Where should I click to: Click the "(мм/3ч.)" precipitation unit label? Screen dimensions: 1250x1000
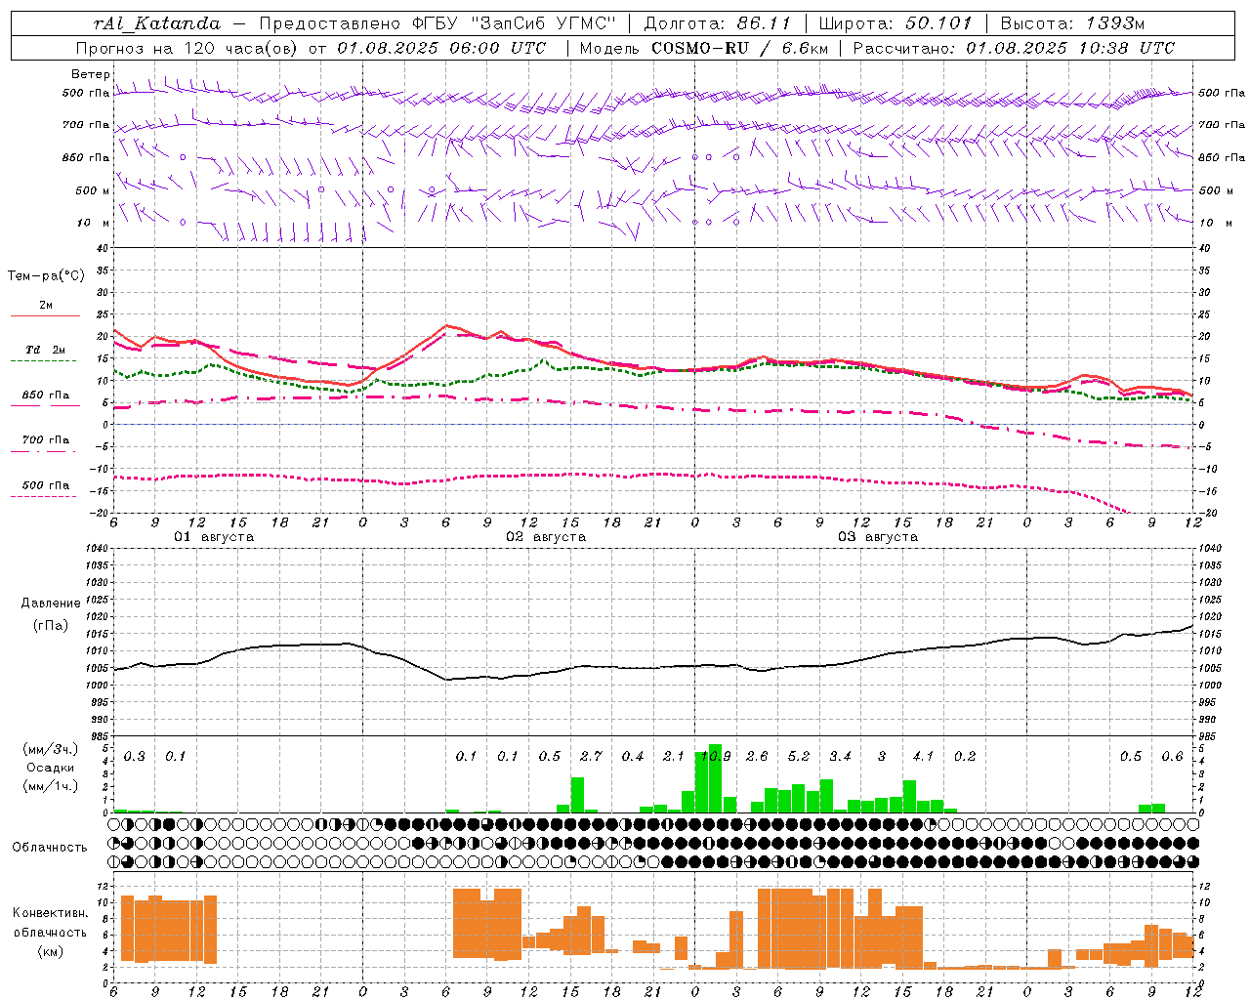coord(50,750)
